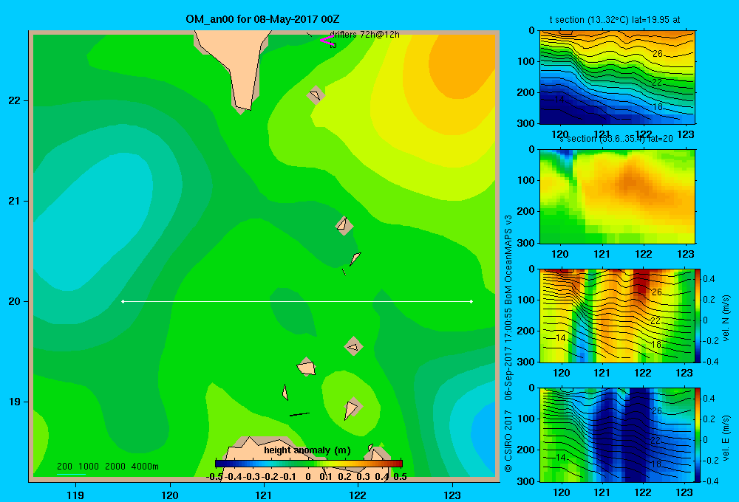Click the "18" contour label in vel. E section

point(655,464)
